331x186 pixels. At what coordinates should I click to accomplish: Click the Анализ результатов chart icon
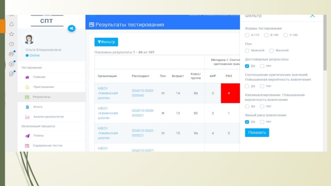tap(27, 117)
